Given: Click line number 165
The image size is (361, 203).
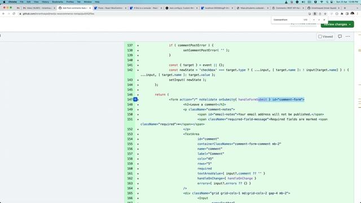Looking at the screenshot, I should (130, 193).
